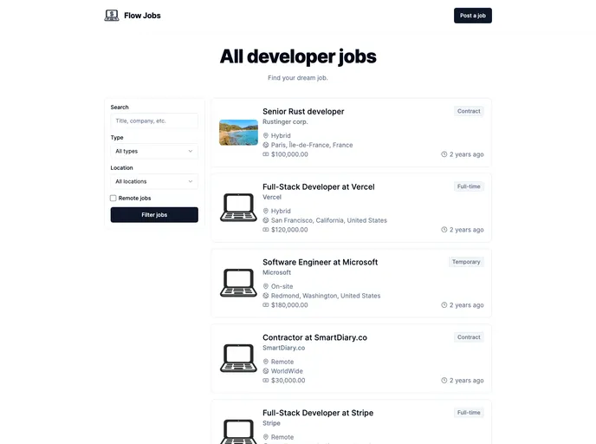
Task: Click the SmartDiary.co company name under the title
Action: tap(283, 348)
